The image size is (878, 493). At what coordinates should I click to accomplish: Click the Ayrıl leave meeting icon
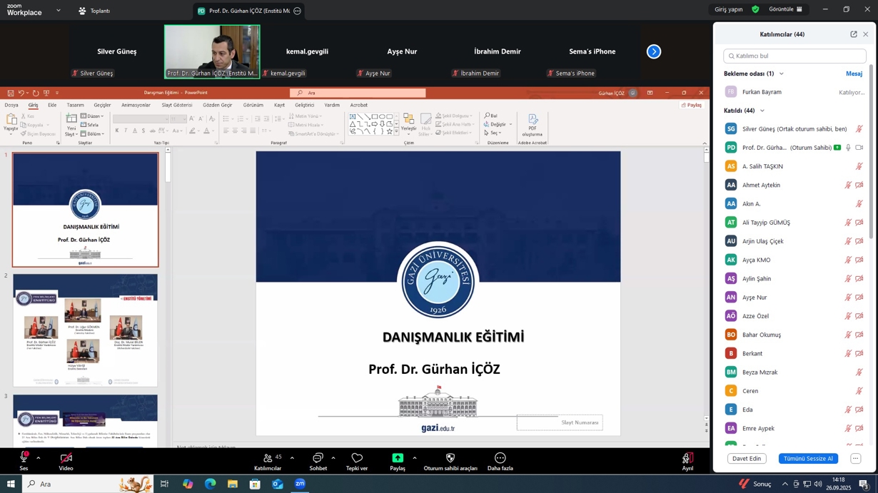click(687, 459)
